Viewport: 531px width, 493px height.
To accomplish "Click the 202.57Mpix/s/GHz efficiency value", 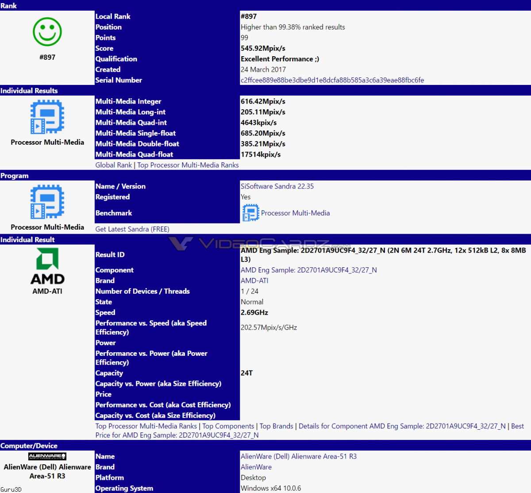I will pos(269,327).
